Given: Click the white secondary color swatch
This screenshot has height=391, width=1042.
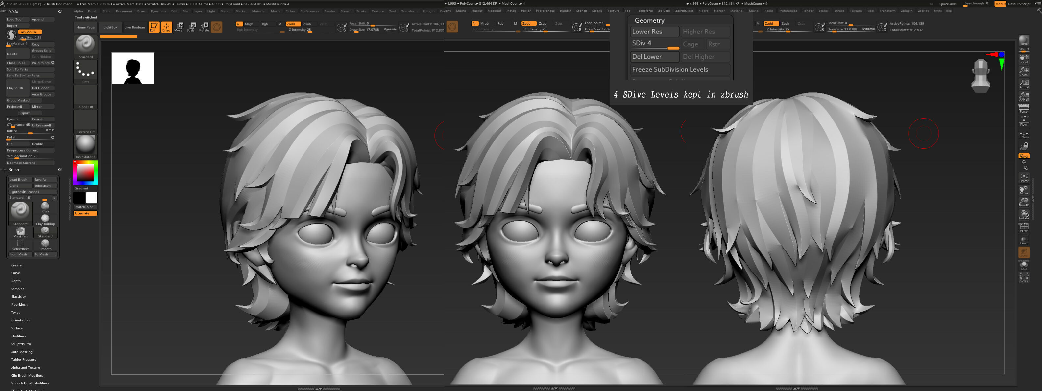Looking at the screenshot, I should tap(92, 198).
